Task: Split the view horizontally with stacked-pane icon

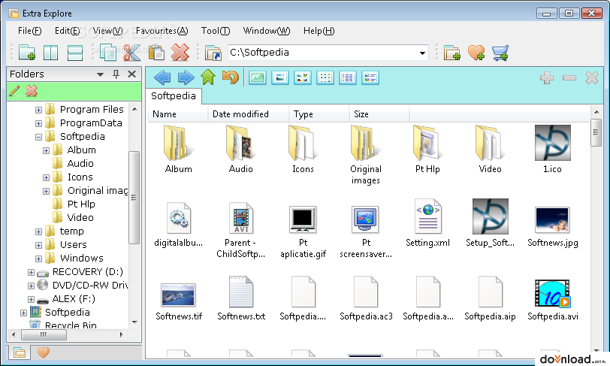Action: coord(74,53)
